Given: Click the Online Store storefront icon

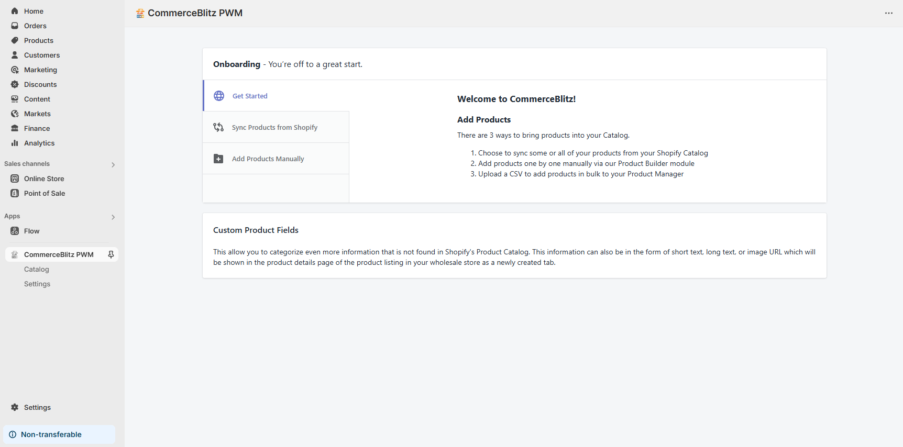Looking at the screenshot, I should pos(15,178).
